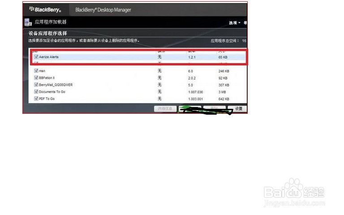Select the BBFetion II row name
The height and width of the screenshot is (215, 344).
[x=47, y=77]
